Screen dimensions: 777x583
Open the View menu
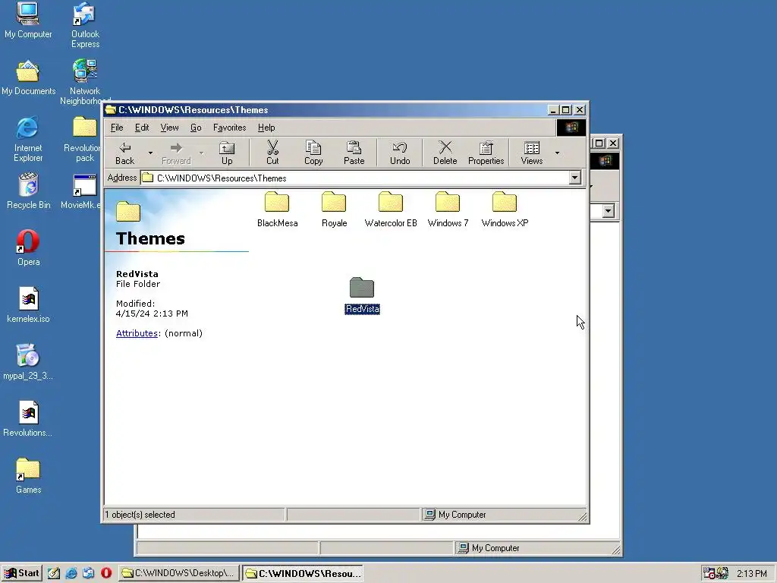pos(169,128)
